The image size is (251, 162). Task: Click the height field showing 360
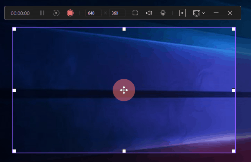[x=117, y=13]
